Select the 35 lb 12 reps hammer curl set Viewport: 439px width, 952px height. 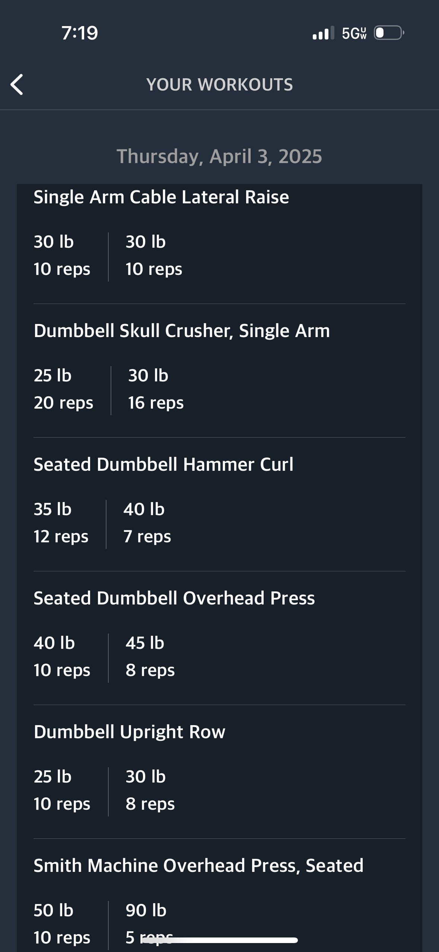pyautogui.click(x=61, y=523)
